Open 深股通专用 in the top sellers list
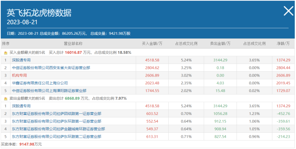This screenshot has width=296, height=149. (21, 106)
